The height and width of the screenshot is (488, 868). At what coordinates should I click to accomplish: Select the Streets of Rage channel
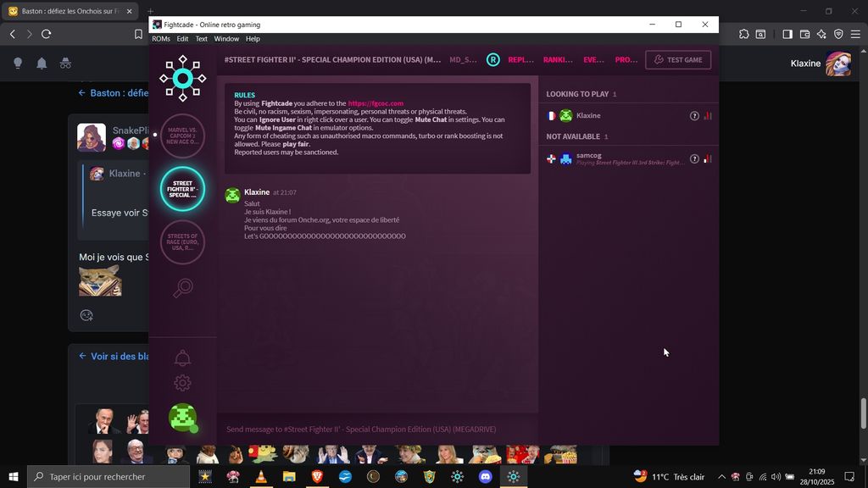coord(182,242)
